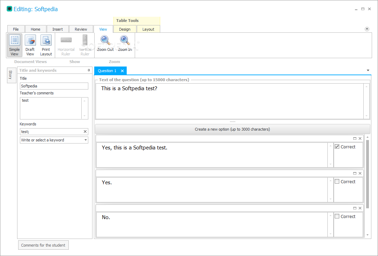Open the Home ribbon tab
Screen dimensions: 378x256
36,29
